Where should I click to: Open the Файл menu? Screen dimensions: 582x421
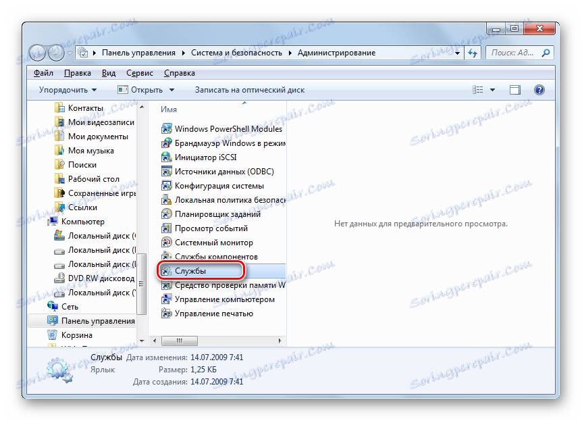pyautogui.click(x=43, y=73)
